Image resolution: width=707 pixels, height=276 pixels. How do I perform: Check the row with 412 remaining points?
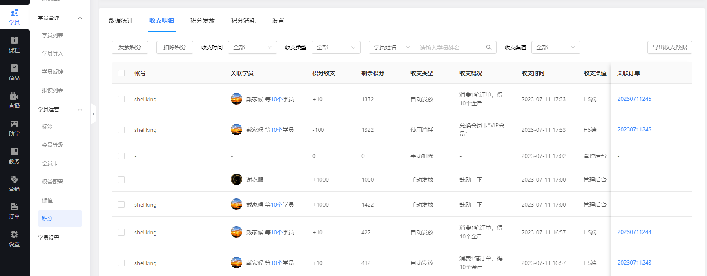pyautogui.click(x=121, y=263)
